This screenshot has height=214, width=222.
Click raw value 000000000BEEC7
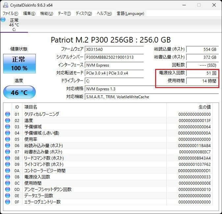195,152
